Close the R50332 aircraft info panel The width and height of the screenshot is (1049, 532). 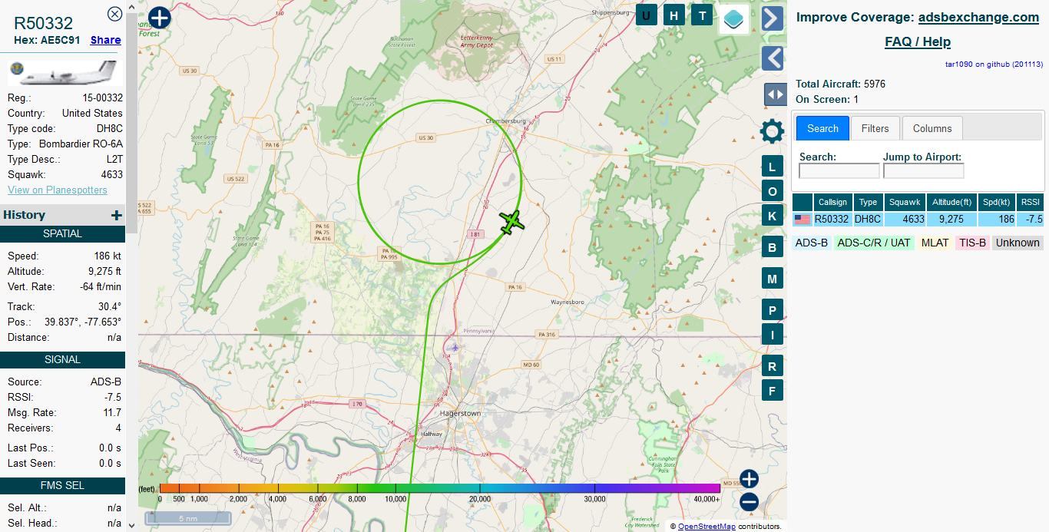[114, 14]
